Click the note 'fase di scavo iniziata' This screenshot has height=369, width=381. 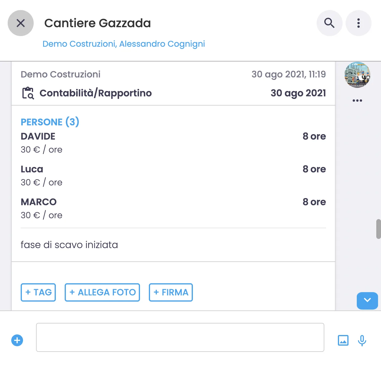coord(69,245)
